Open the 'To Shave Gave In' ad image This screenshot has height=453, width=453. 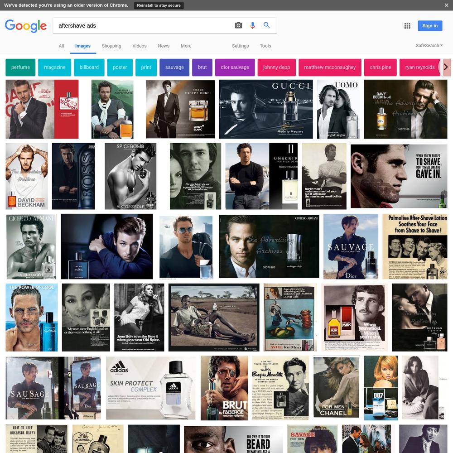(x=399, y=176)
